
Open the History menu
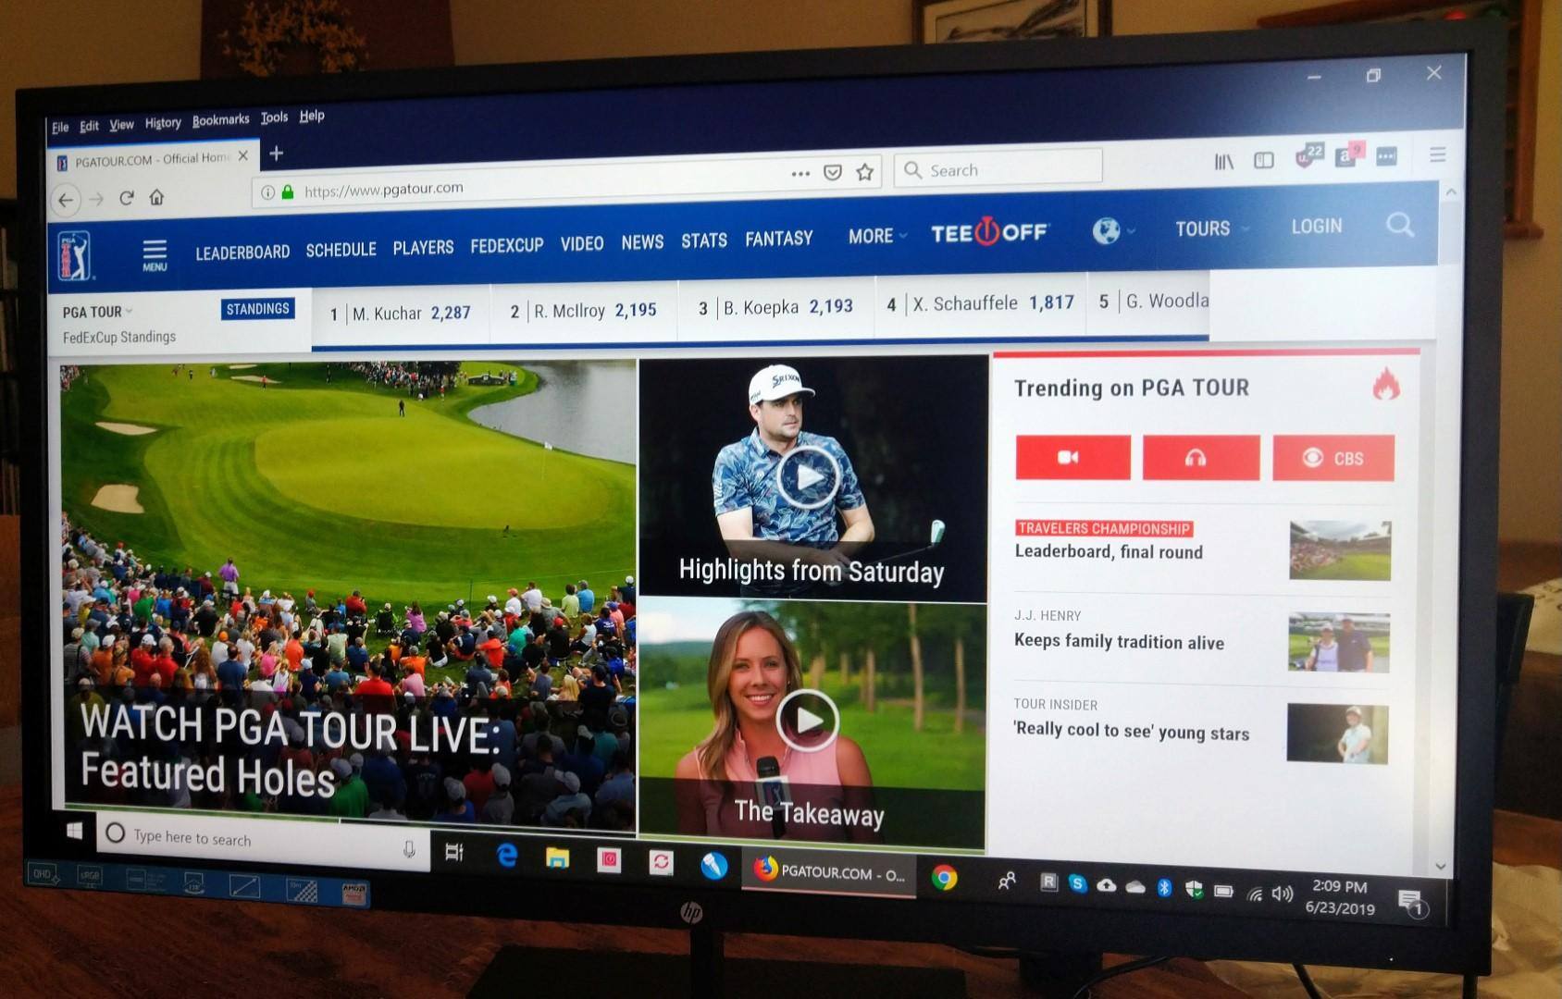coord(163,123)
